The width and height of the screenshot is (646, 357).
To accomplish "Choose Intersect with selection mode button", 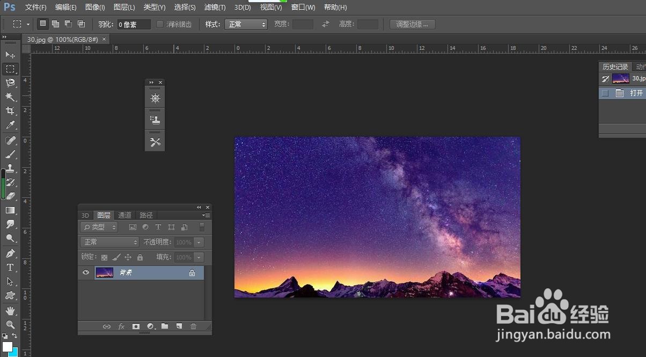I will pos(81,24).
